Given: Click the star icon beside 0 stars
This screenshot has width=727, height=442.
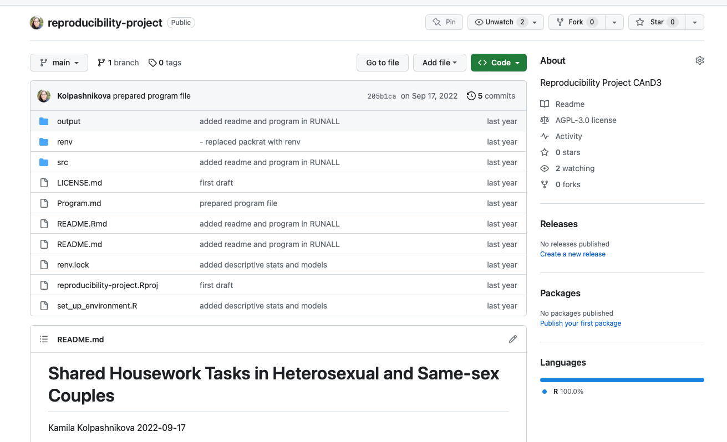Looking at the screenshot, I should click(545, 152).
